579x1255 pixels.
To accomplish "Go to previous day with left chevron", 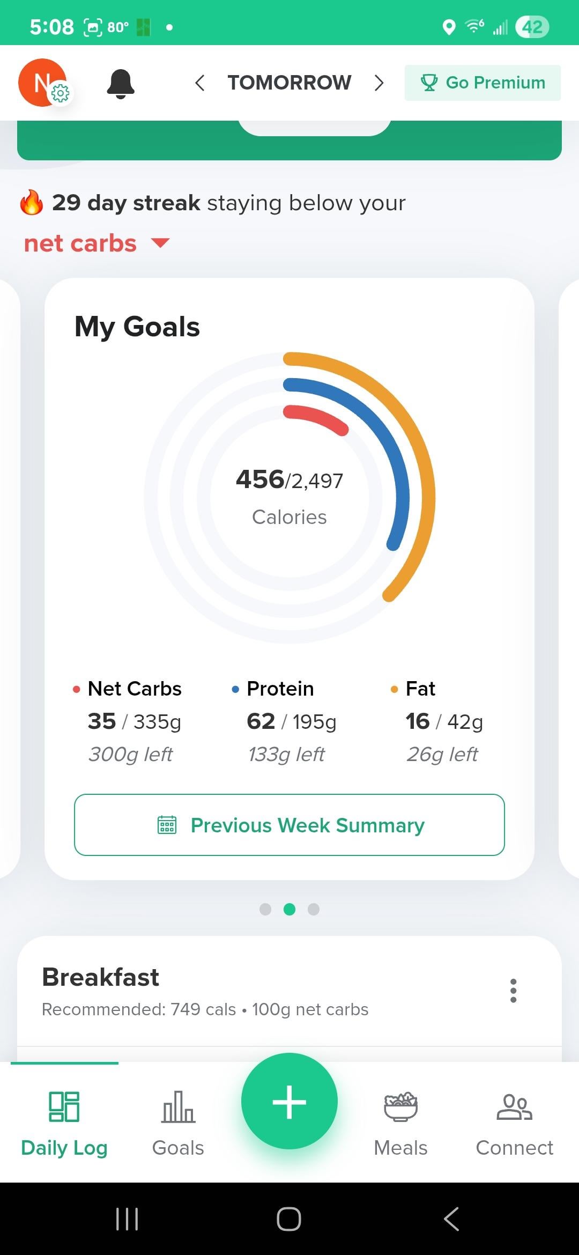I will [x=200, y=83].
